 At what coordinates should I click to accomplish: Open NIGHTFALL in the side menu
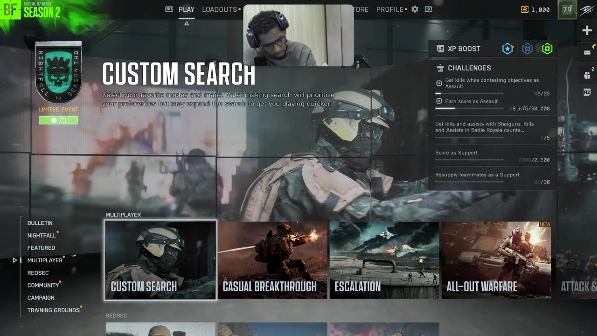pos(42,236)
